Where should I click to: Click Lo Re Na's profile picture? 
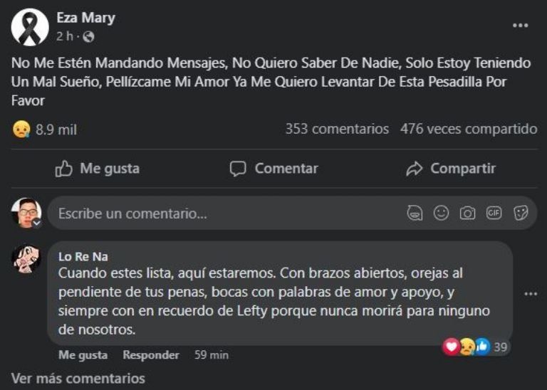[26, 258]
